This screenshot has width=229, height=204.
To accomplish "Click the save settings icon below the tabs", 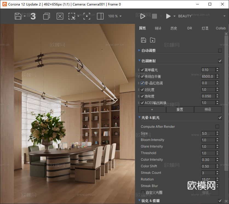I will (x=144, y=40).
